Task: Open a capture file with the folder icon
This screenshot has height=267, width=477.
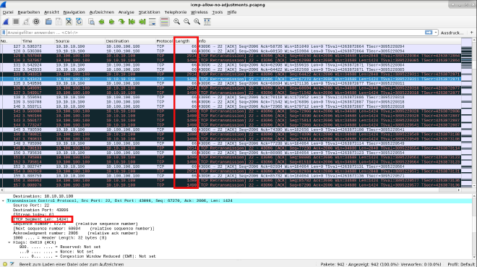Action: point(48,22)
